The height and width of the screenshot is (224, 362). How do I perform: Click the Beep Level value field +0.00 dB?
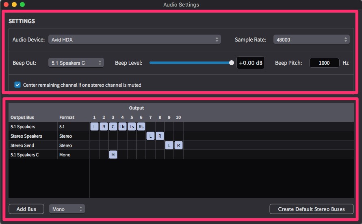[251, 63]
